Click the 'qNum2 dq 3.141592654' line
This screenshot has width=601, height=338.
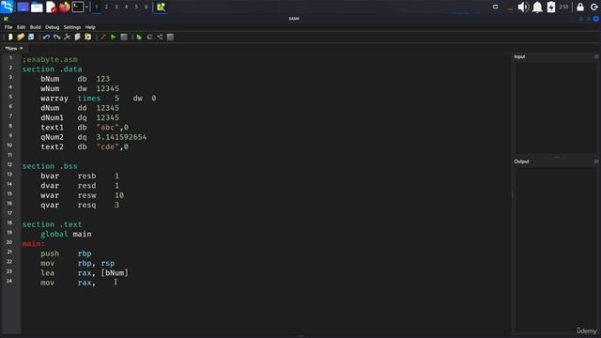[94, 137]
